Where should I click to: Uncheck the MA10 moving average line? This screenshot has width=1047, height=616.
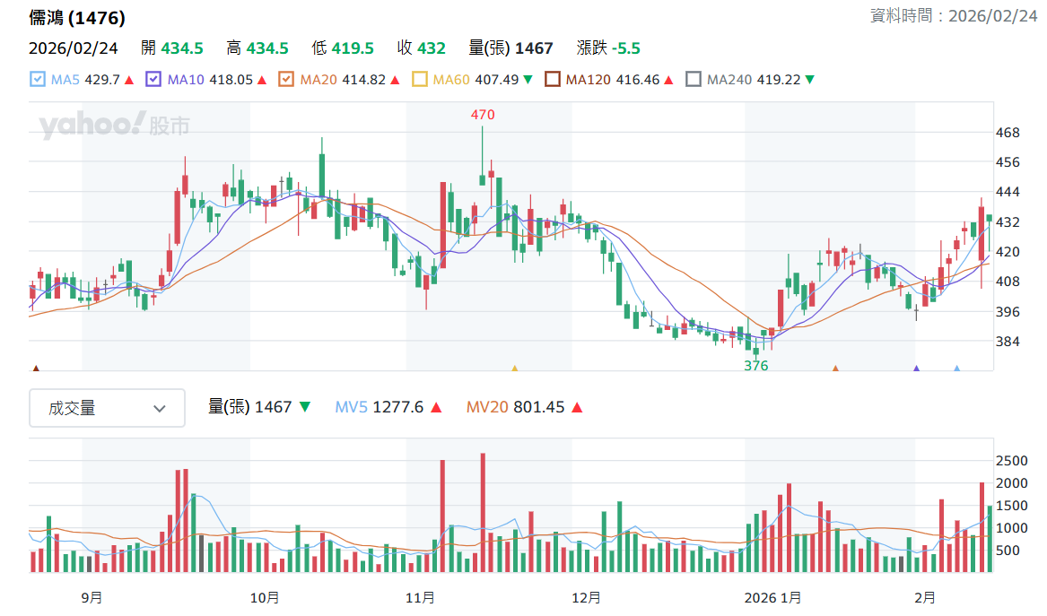pos(153,80)
